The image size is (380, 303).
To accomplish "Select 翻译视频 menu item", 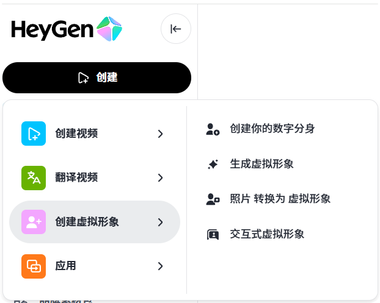I will click(x=76, y=178).
